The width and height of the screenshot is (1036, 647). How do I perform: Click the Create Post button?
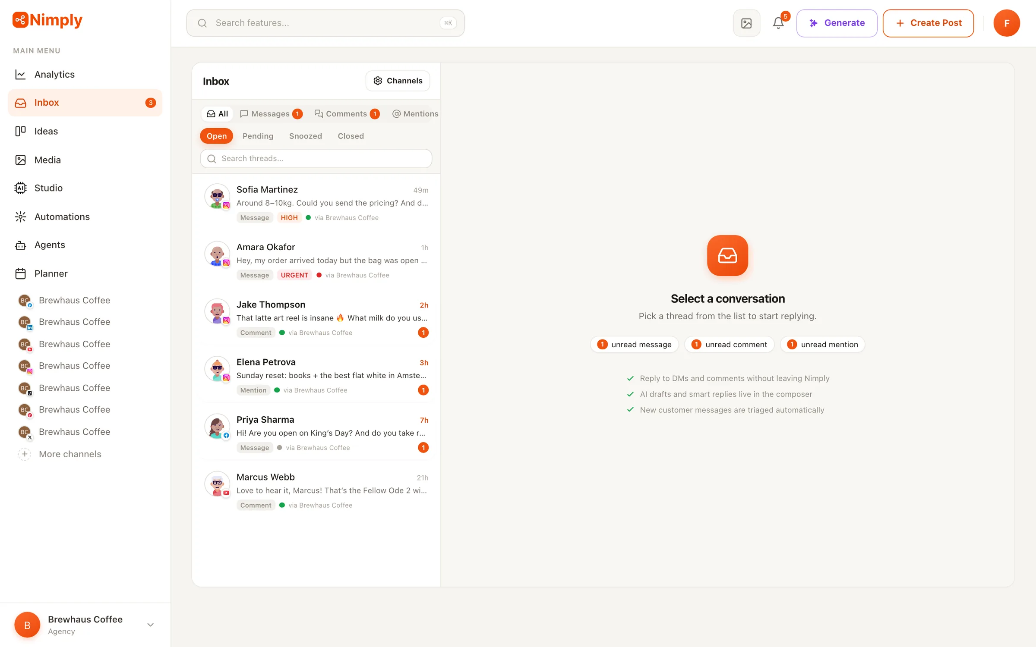pos(928,23)
